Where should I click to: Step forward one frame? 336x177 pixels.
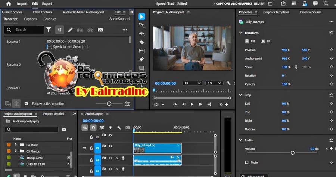click(x=200, y=104)
